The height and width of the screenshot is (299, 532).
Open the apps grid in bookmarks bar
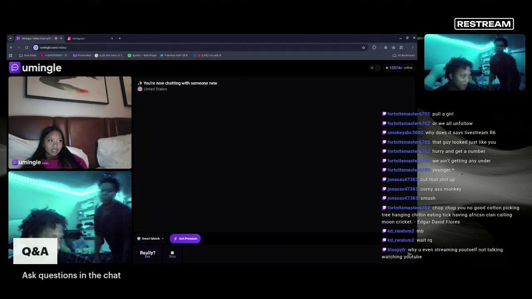[11, 55]
